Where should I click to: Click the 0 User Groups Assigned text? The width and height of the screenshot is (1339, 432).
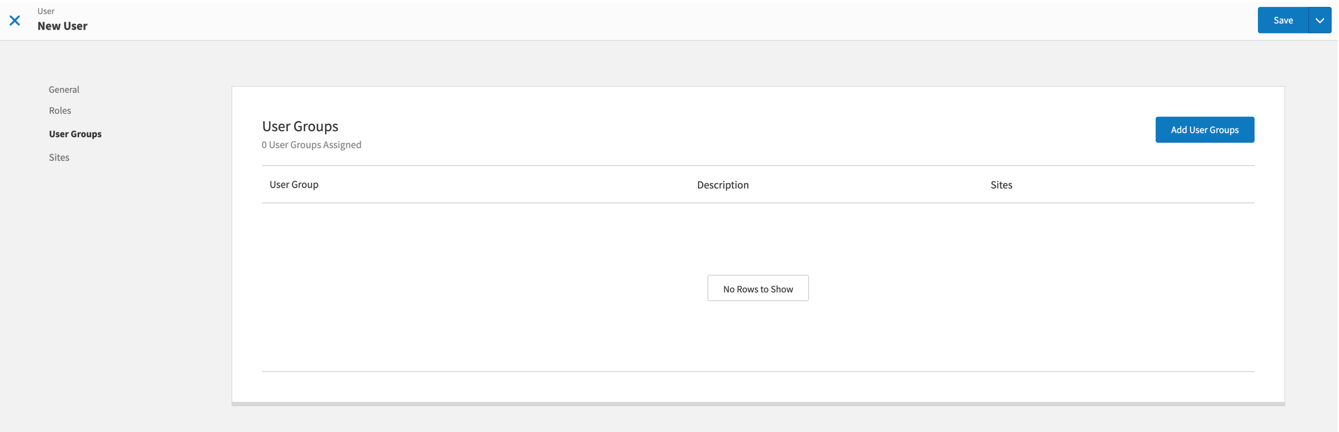(x=311, y=145)
